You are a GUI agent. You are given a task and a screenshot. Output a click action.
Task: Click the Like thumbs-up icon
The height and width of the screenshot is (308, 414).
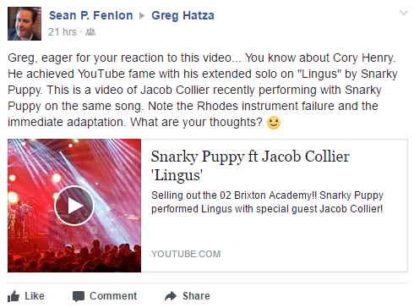[x=14, y=296]
